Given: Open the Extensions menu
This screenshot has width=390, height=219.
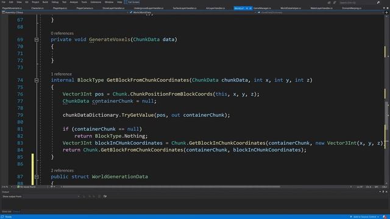Looking at the screenshot, I should coord(96,2).
